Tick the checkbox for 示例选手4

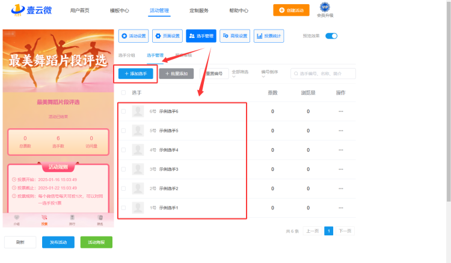pos(123,150)
